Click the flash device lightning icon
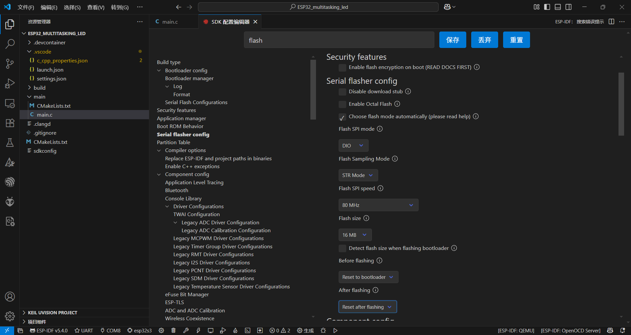Screen dimensions: 631x335 coord(198,330)
